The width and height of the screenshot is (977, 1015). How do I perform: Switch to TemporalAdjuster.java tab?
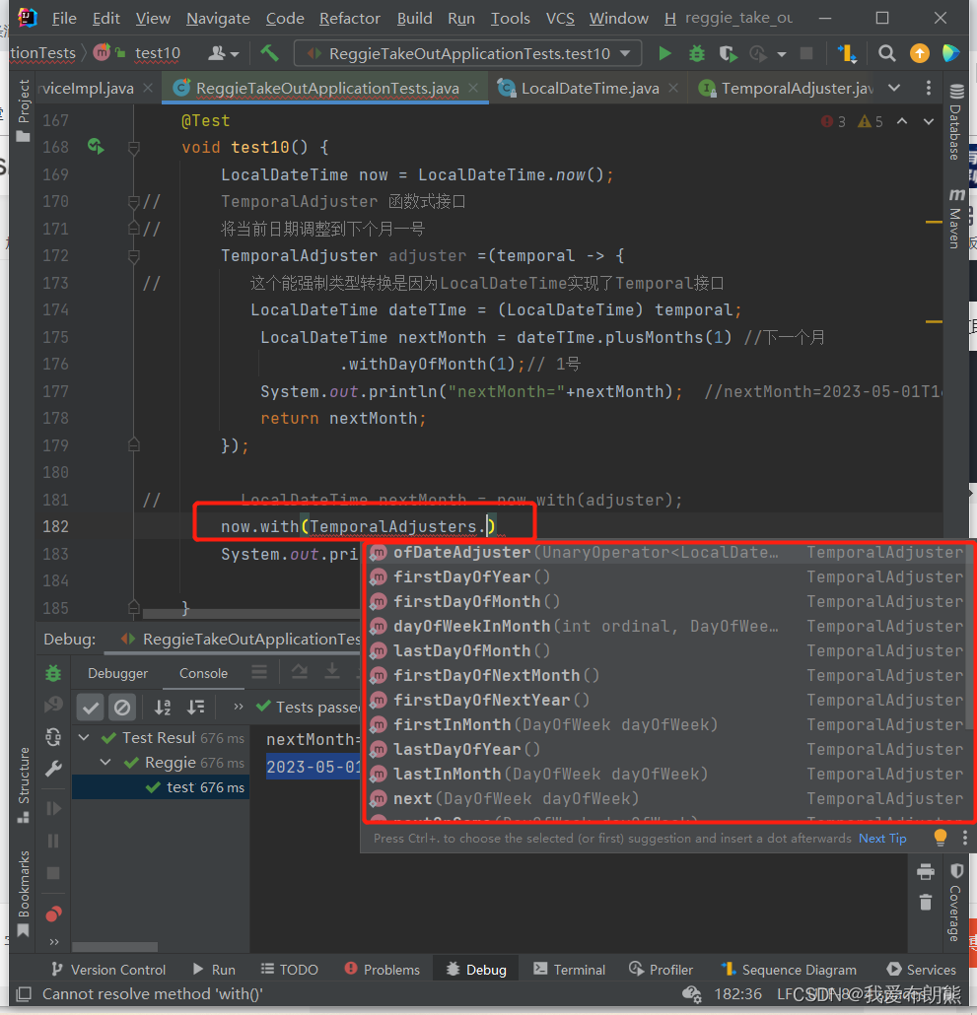786,88
